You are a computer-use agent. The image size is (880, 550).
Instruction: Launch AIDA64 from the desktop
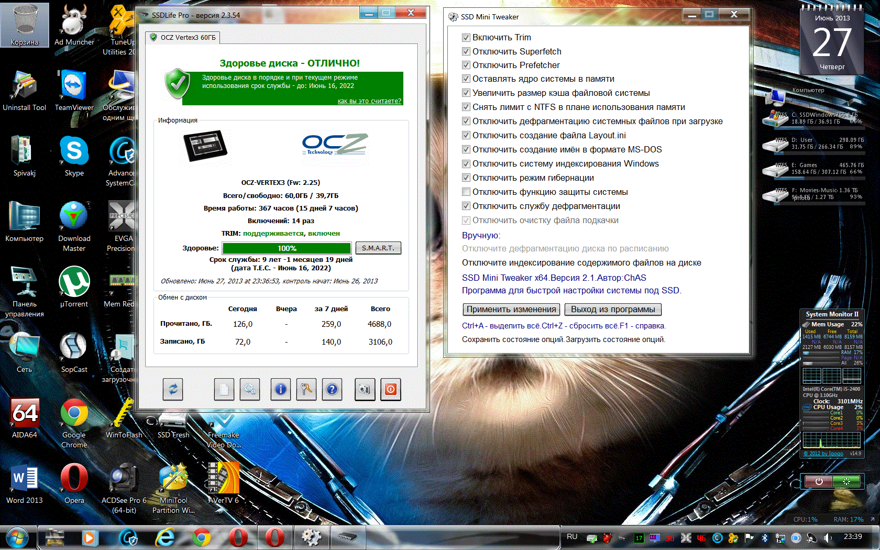(x=25, y=418)
